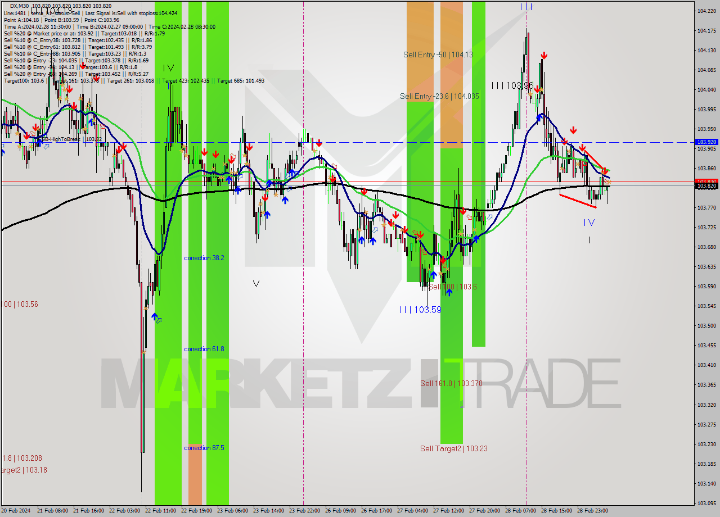Click 103.140 on the price axis
This screenshot has height=517, width=720.
click(x=706, y=483)
